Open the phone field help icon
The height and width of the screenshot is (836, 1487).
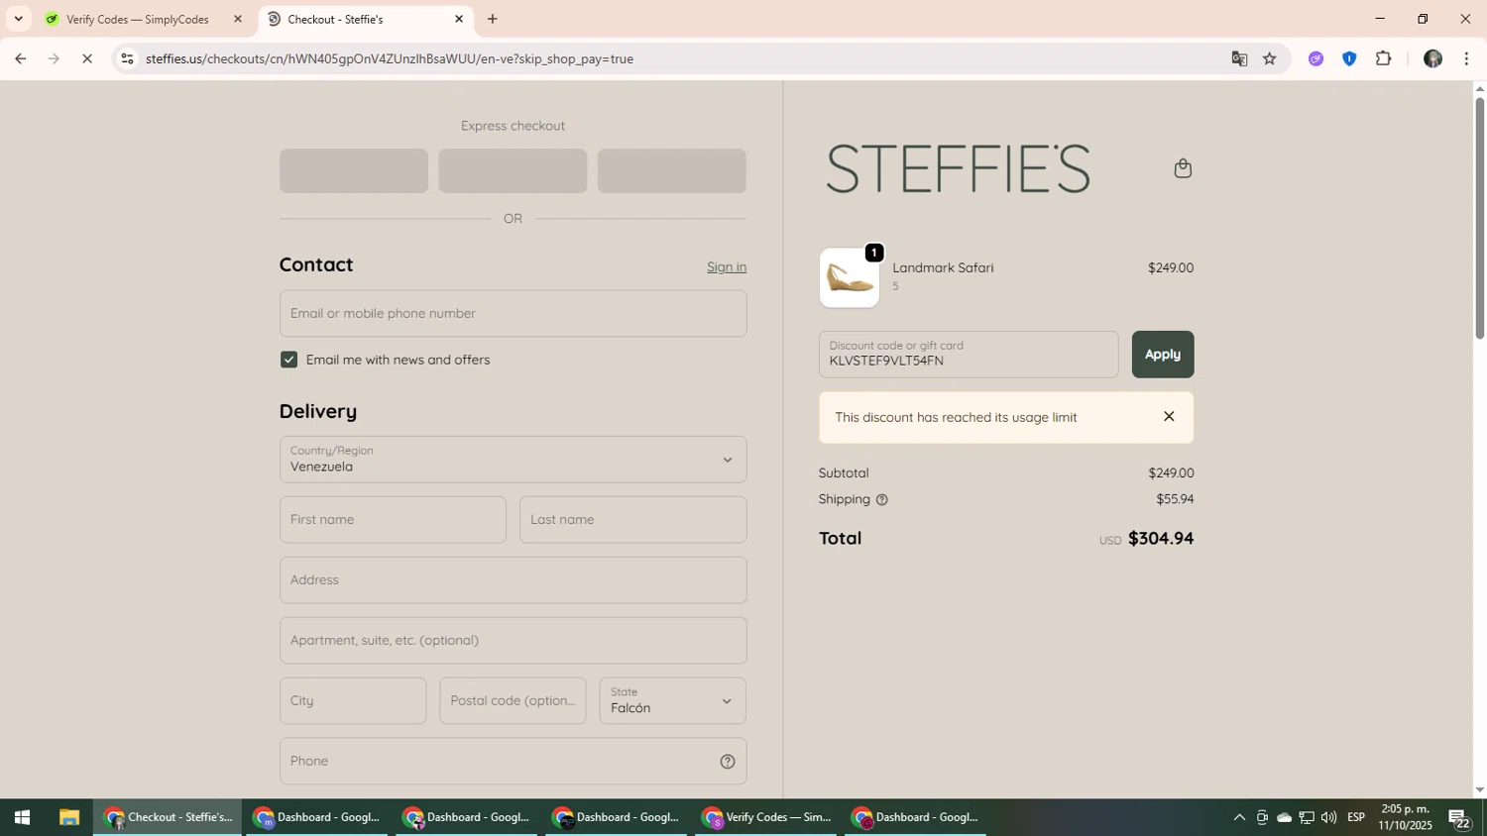(727, 762)
